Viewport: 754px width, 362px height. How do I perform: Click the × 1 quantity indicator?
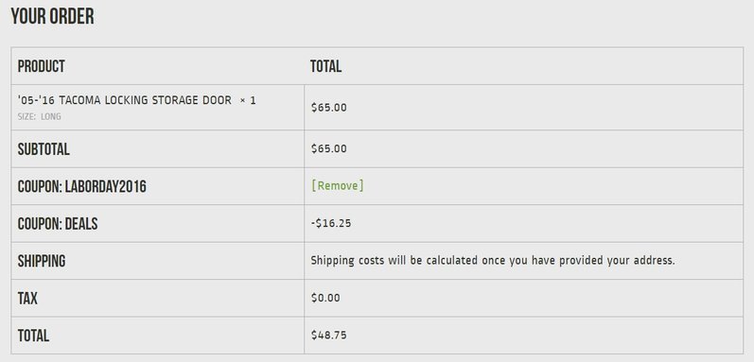248,100
